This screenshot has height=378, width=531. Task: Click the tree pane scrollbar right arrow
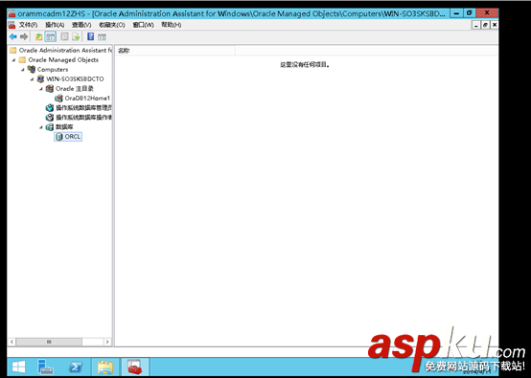pyautogui.click(x=107, y=342)
